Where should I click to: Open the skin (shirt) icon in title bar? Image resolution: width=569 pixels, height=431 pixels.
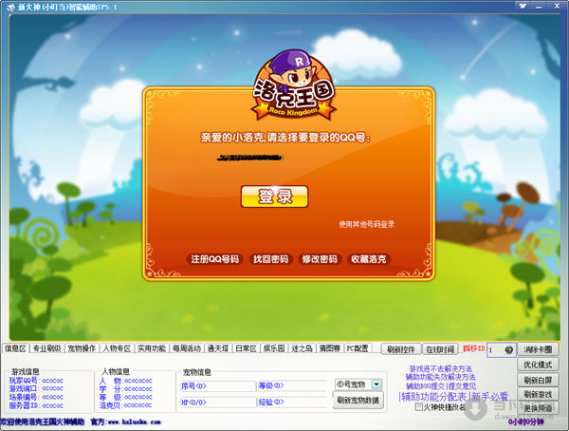pyautogui.click(x=523, y=6)
